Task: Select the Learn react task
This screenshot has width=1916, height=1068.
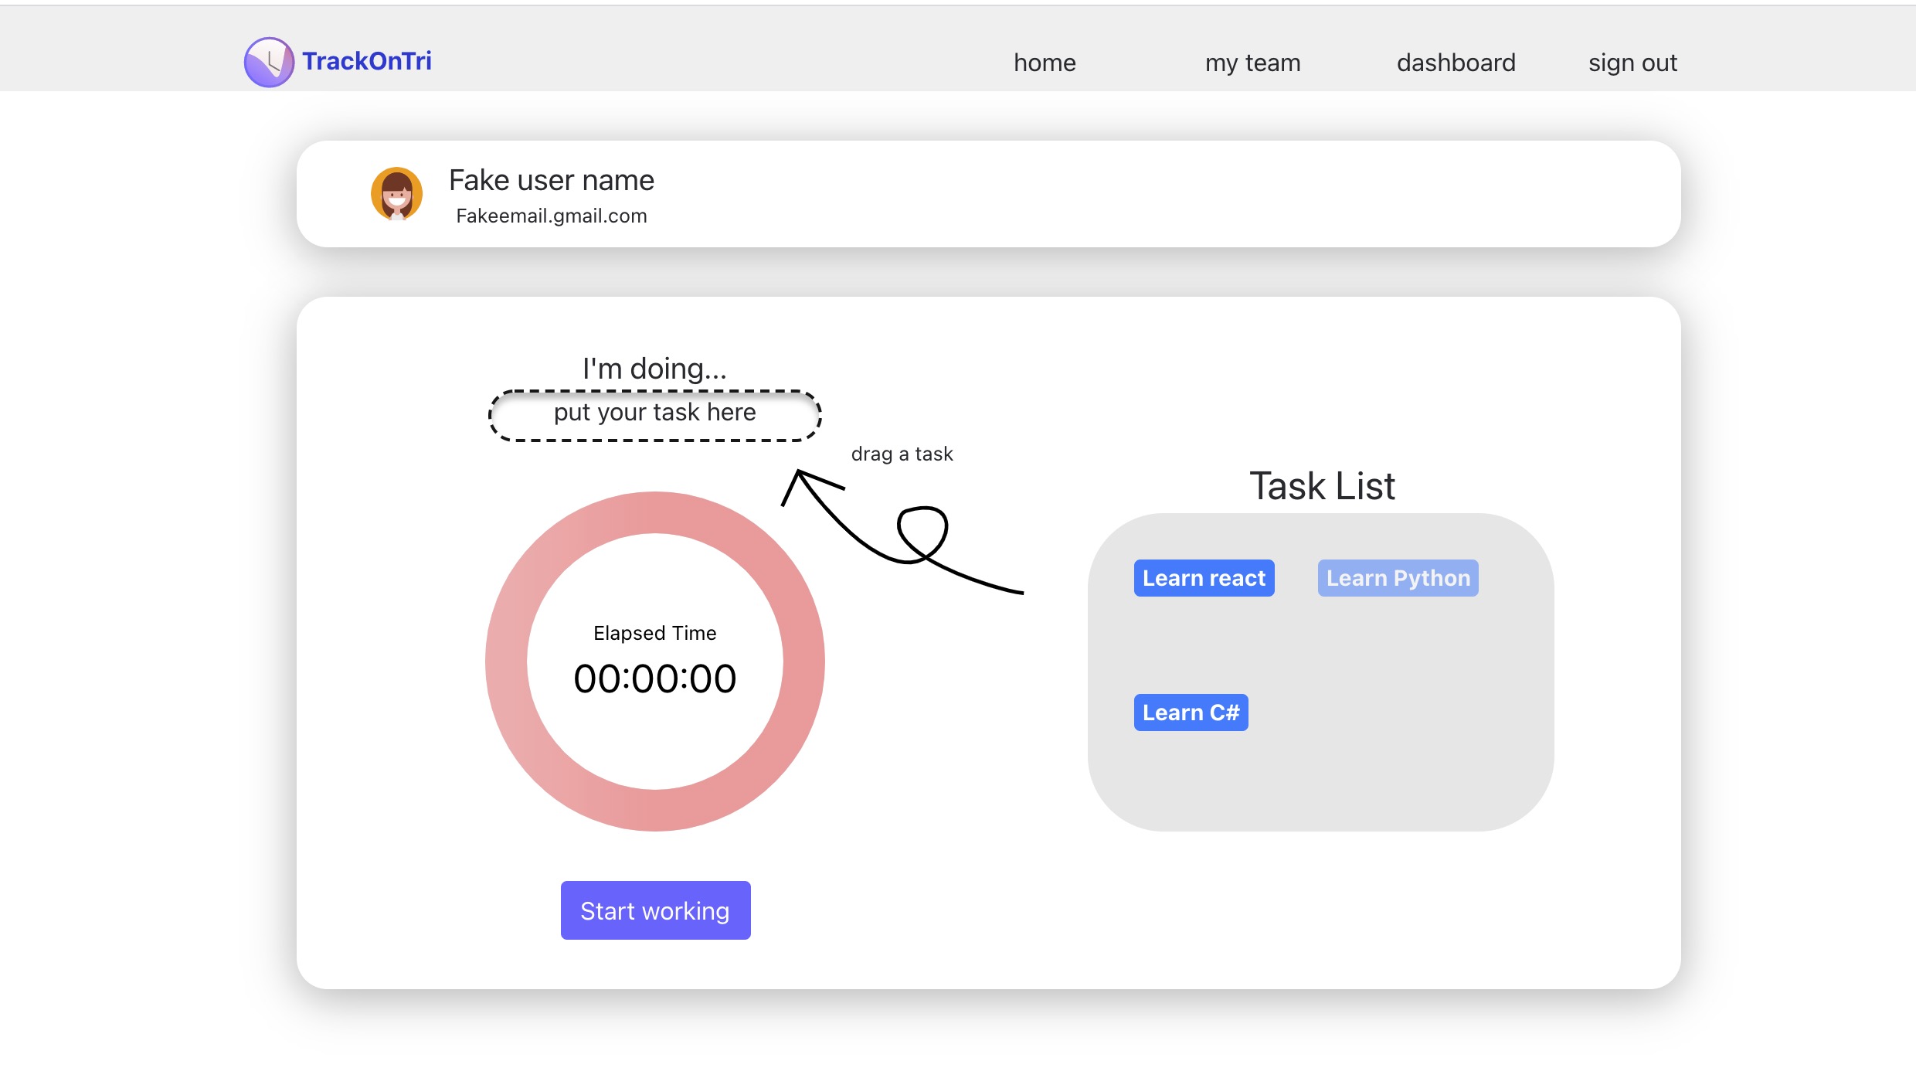Action: pos(1204,578)
